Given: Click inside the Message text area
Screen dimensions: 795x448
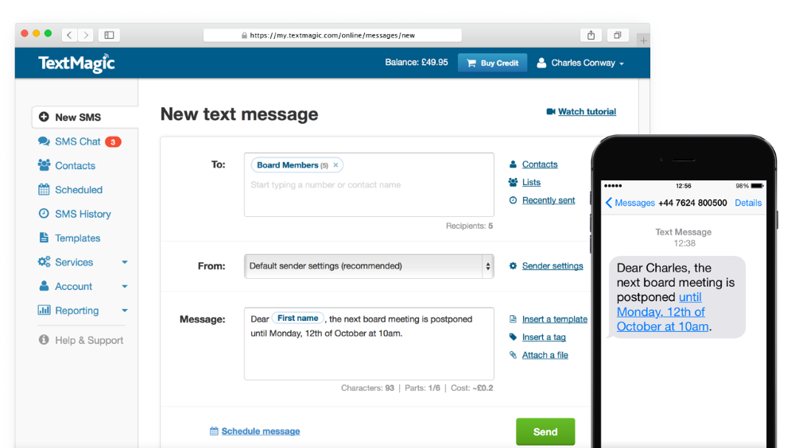Looking at the screenshot, I should pos(369,344).
